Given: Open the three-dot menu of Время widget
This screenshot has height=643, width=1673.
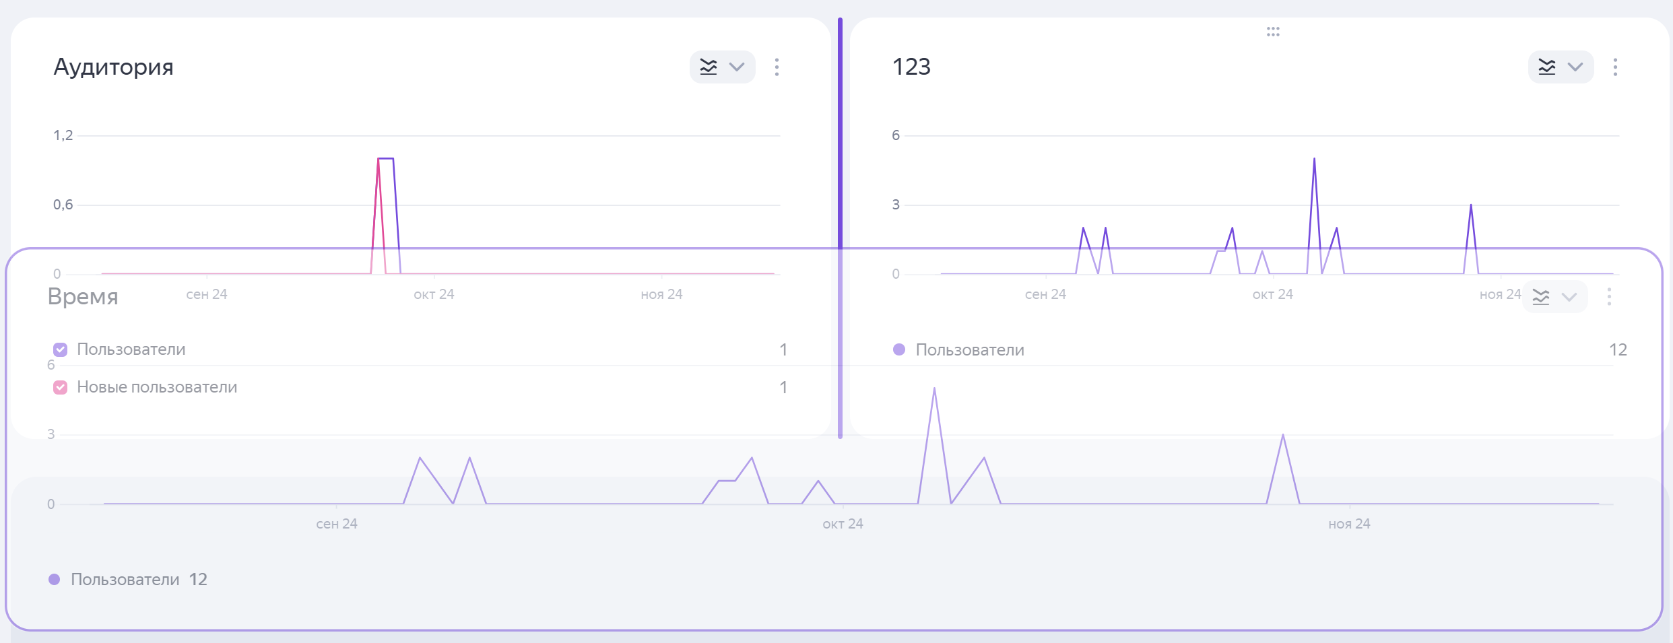Looking at the screenshot, I should click(1609, 297).
